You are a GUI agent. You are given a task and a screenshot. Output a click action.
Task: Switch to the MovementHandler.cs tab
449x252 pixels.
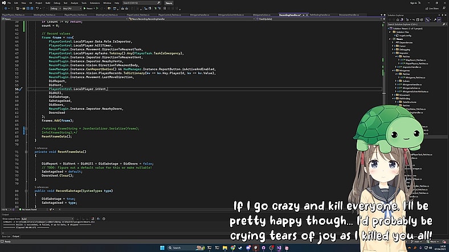[x=349, y=15]
